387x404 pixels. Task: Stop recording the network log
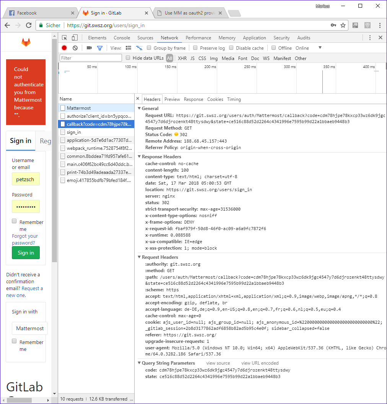pyautogui.click(x=64, y=48)
